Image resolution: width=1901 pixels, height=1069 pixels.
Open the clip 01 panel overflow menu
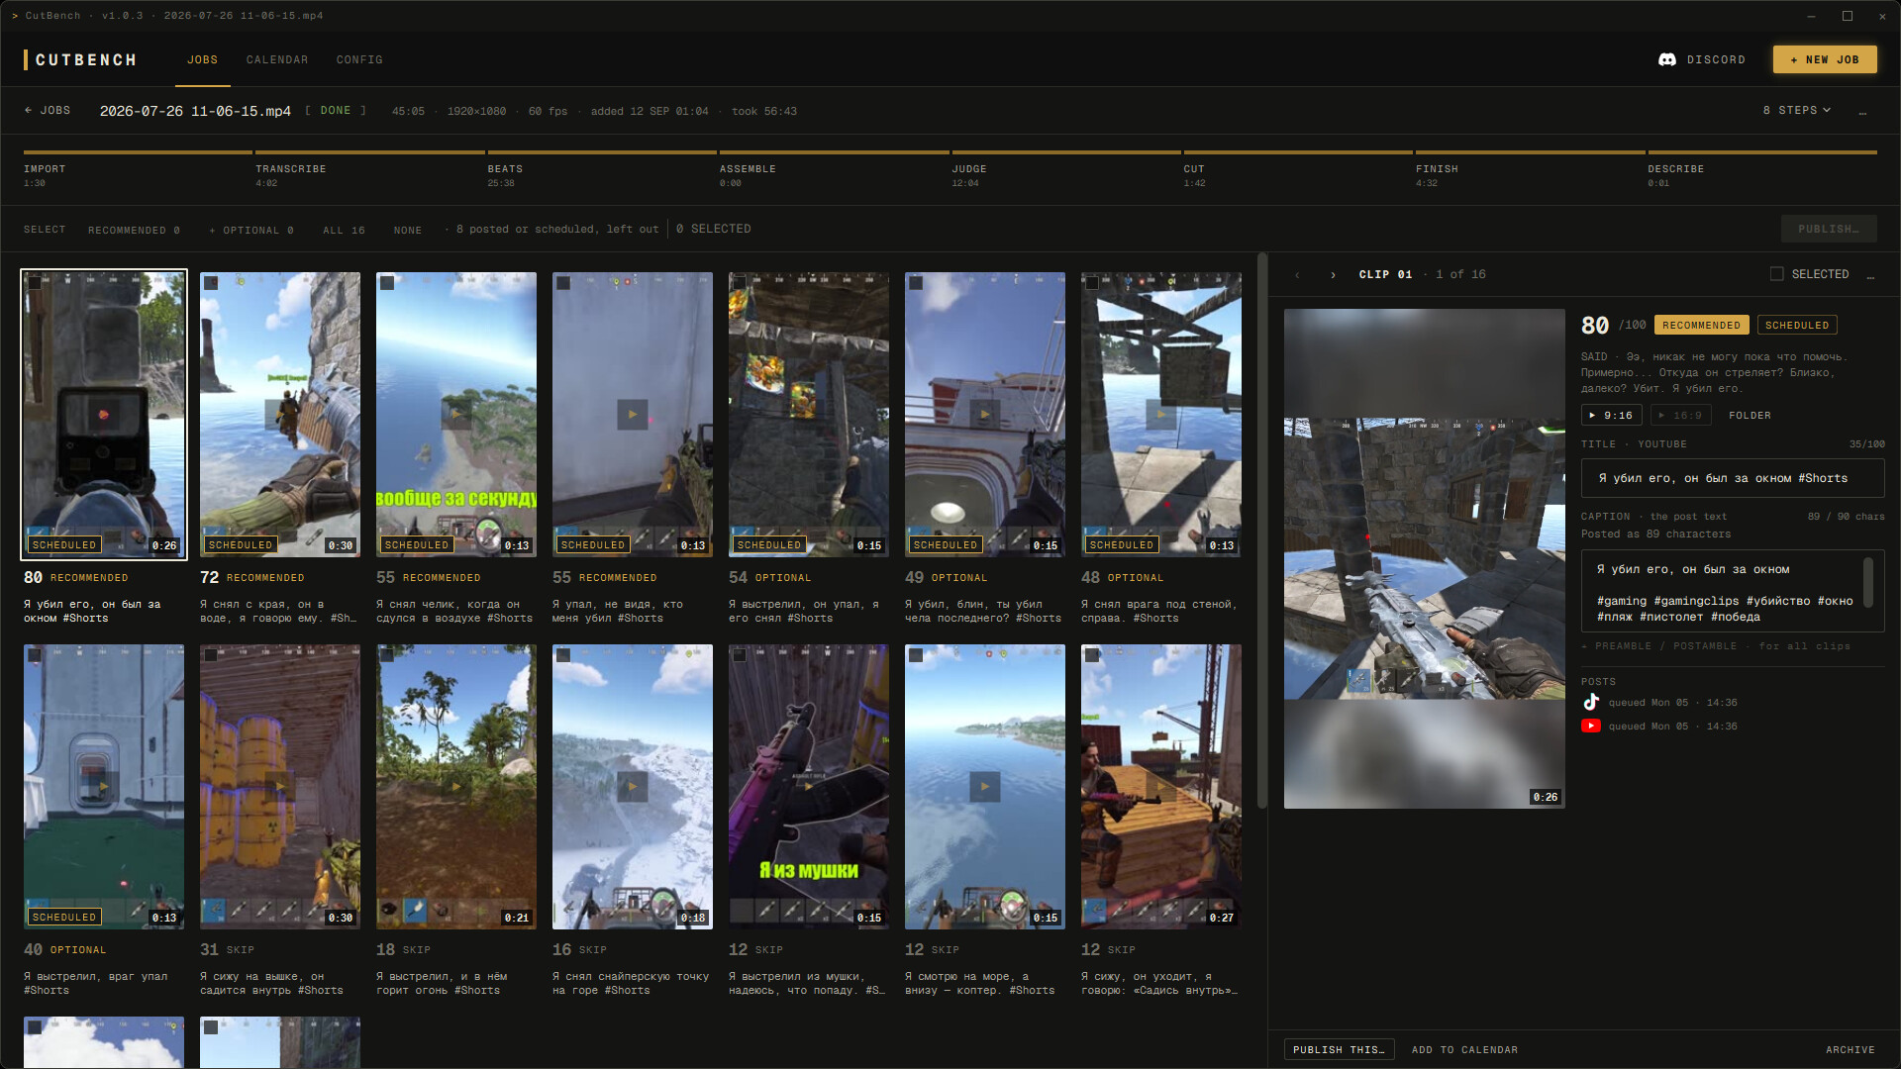[x=1870, y=275]
